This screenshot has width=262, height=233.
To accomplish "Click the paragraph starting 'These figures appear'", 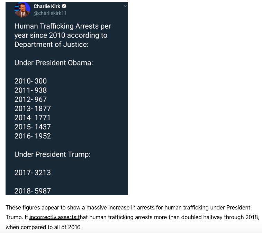I will 132,217.
